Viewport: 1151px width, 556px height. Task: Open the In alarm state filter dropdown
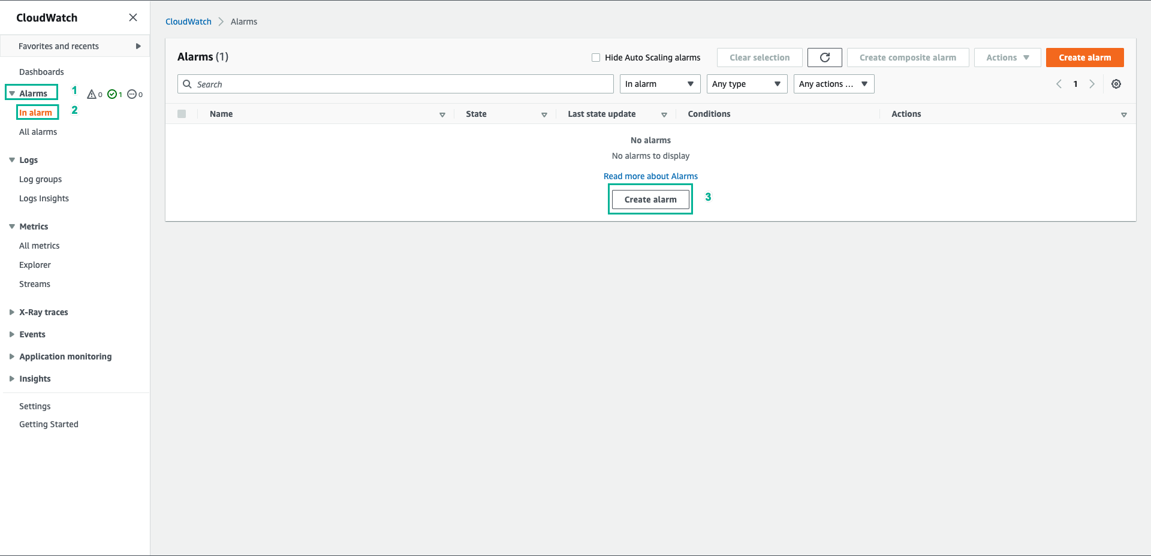click(660, 84)
